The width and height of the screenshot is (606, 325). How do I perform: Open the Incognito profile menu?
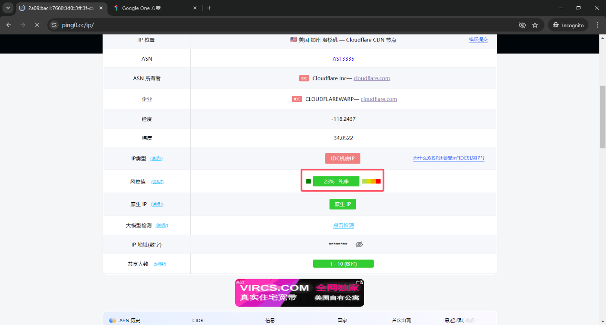(x=568, y=25)
